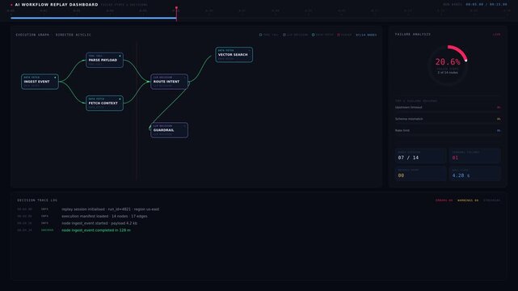The height and width of the screenshot is (291, 518).
Task: Click the 07 / 14 nodes executed card
Action: [x=420, y=155]
